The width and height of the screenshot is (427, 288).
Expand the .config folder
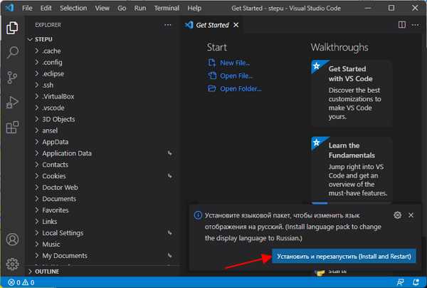(37, 62)
